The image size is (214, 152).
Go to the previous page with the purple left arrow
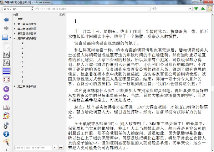(x=6, y=89)
